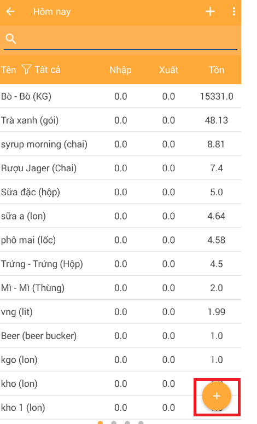257x424 pixels.
Task: Open the funnel filter icon
Action: [x=26, y=69]
